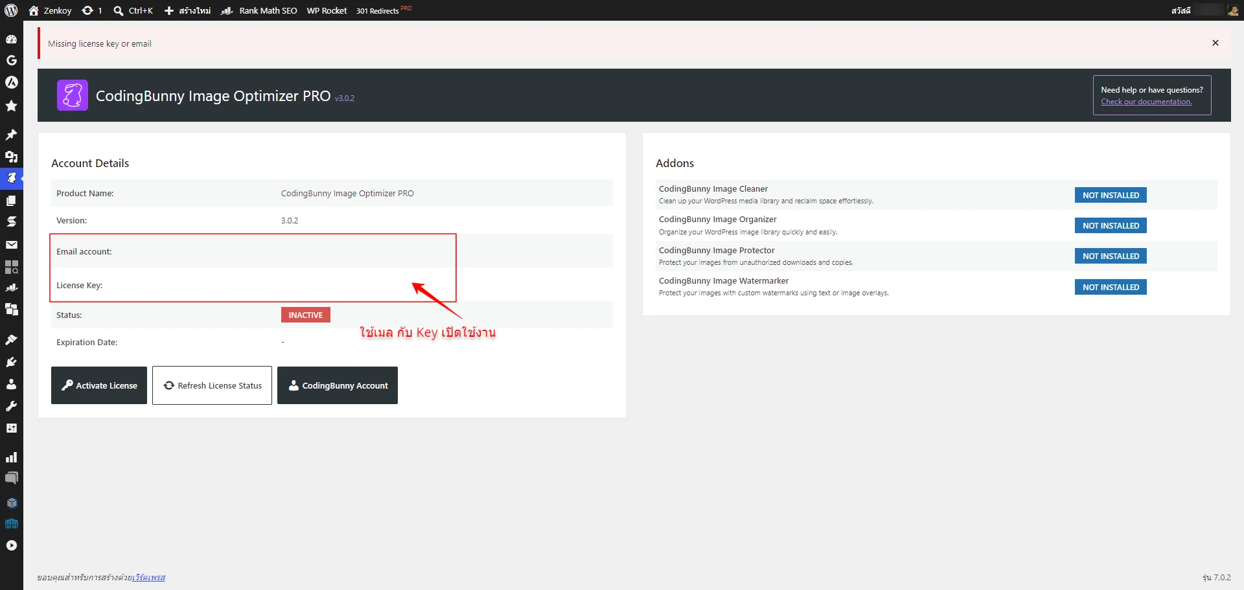Click the overlapping squares sidebar icon
1244x590 pixels.
(x=11, y=309)
